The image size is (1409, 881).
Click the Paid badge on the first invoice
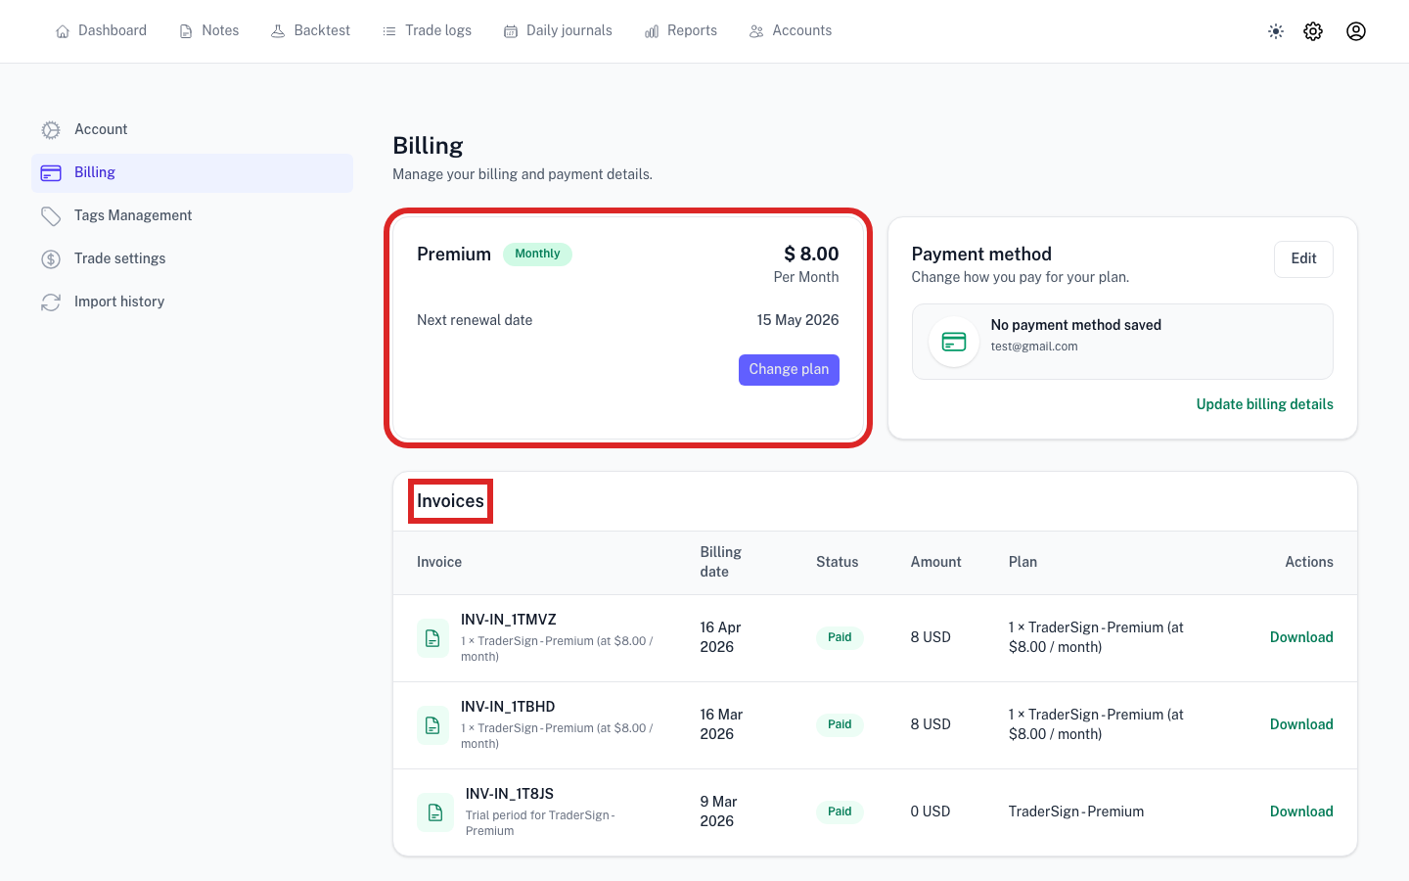(840, 637)
